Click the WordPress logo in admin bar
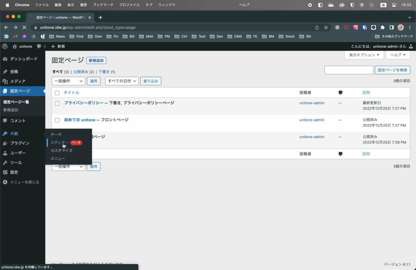Image resolution: width=416 pixels, height=270 pixels. tap(5, 47)
